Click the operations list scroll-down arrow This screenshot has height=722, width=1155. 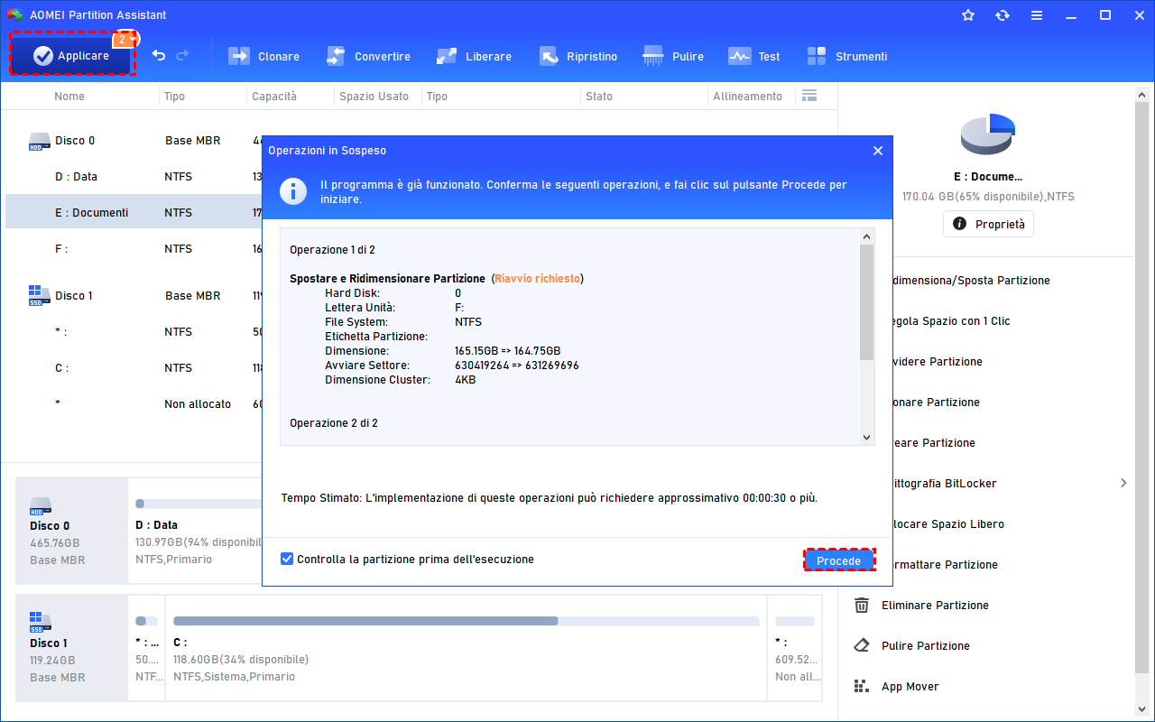pos(867,438)
